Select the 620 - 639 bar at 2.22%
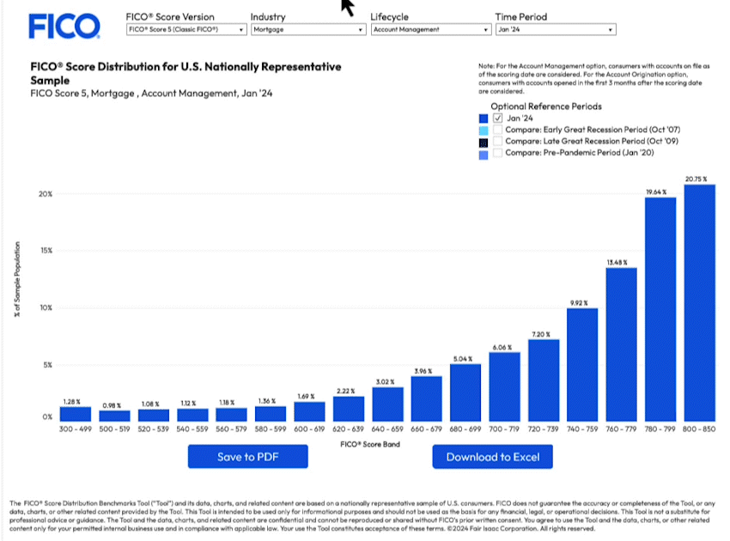730x541 pixels. 348,410
